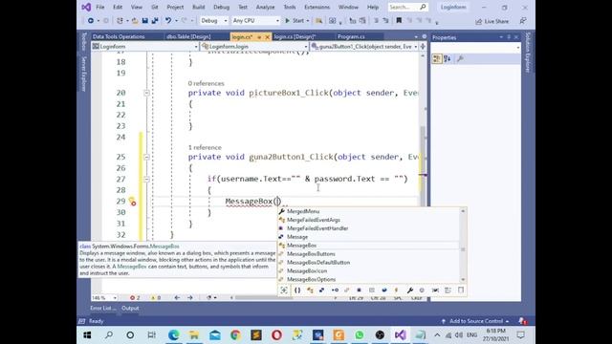Click the notifications icon in status bar
The image size is (612, 344).
(x=522, y=321)
